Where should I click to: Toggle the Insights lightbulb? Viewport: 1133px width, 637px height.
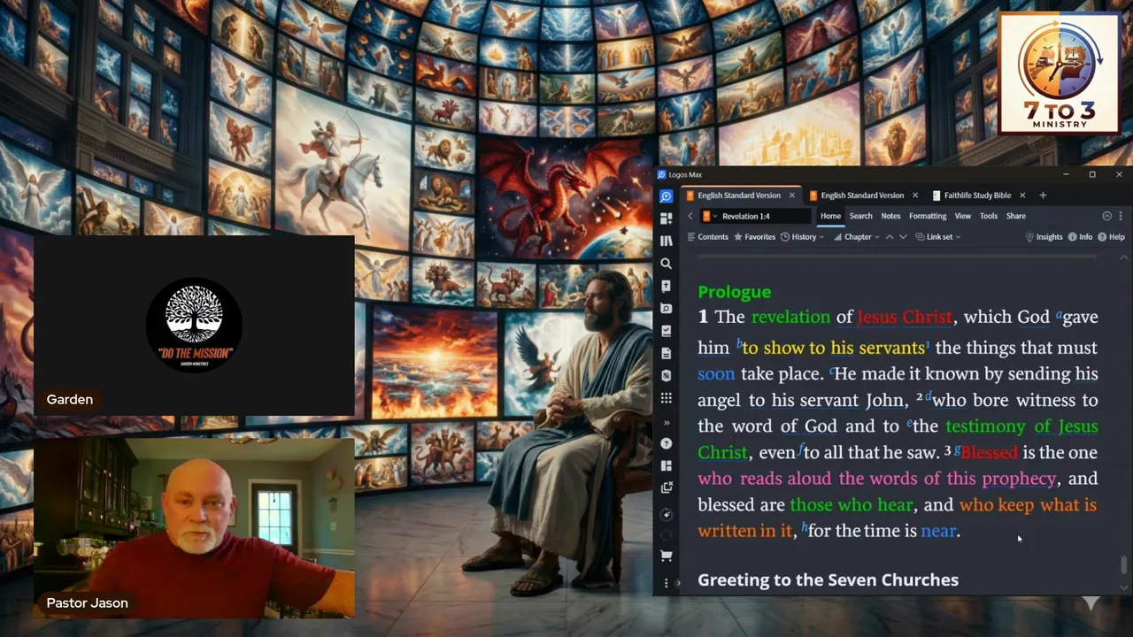1044,237
